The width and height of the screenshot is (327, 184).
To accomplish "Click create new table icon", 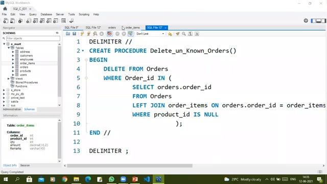I will (x=35, y=20).
